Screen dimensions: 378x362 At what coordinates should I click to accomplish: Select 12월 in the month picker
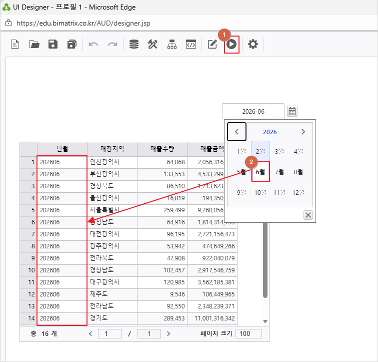click(x=298, y=193)
